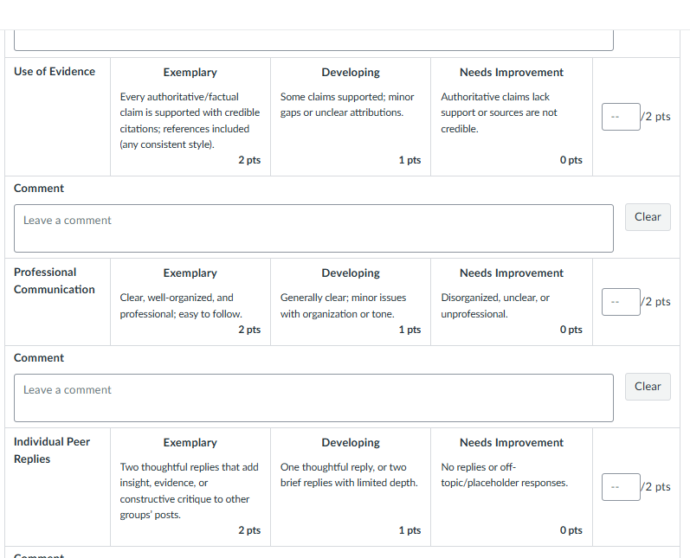Choose Needs Improvement for Individual Peer Replies
Image resolution: width=690 pixels, height=558 pixels.
512,487
